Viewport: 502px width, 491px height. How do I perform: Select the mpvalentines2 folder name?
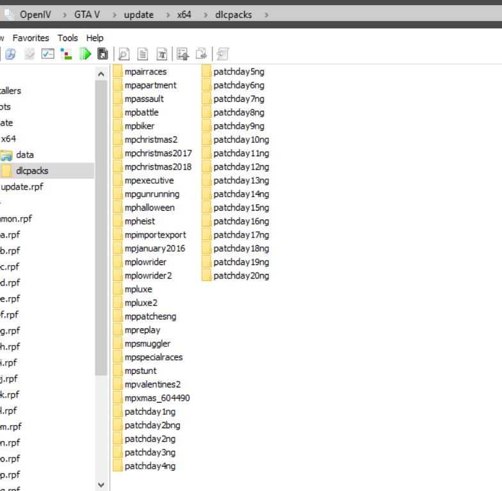pyautogui.click(x=152, y=384)
